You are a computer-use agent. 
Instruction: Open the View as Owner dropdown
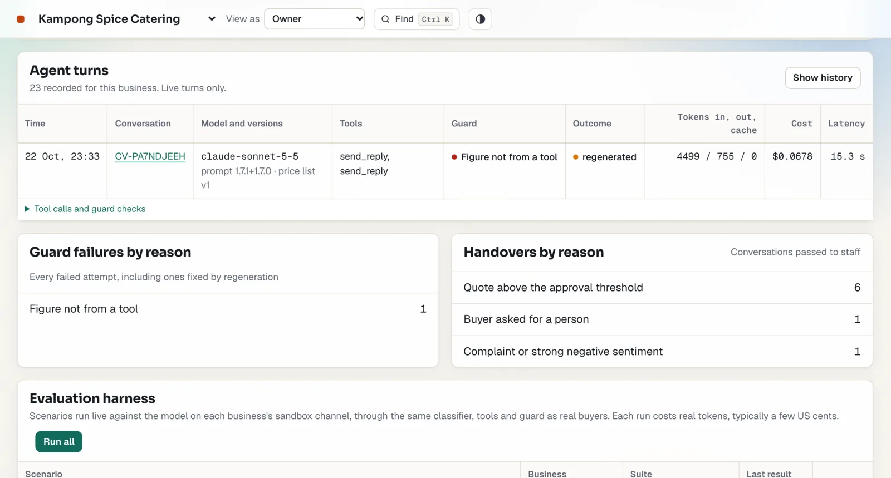point(315,19)
